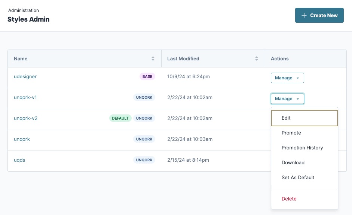Sort by Last Modified column arrows
This screenshot has width=352, height=215.
[257, 59]
